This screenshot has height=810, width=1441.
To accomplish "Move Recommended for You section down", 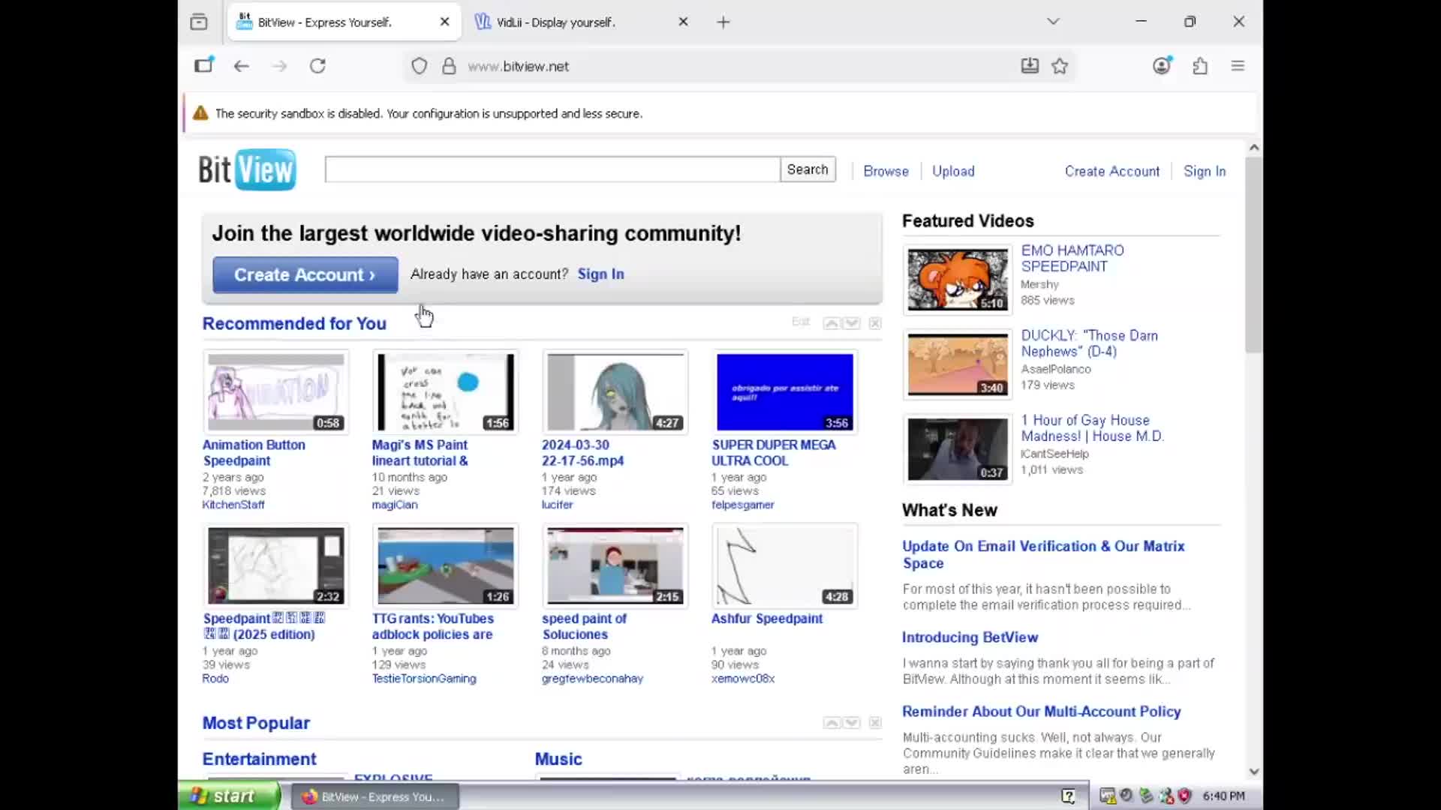I will coord(851,323).
